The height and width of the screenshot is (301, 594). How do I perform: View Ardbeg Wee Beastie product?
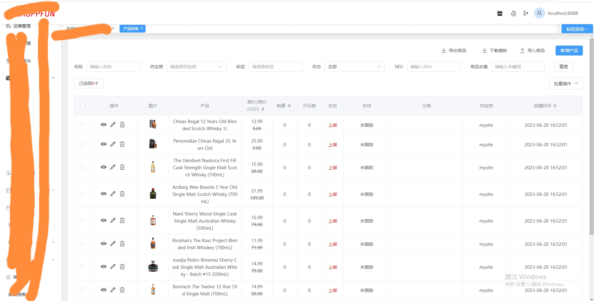tap(103, 194)
